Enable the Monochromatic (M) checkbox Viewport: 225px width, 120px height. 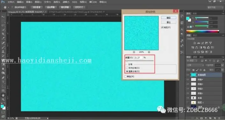pos(125,77)
